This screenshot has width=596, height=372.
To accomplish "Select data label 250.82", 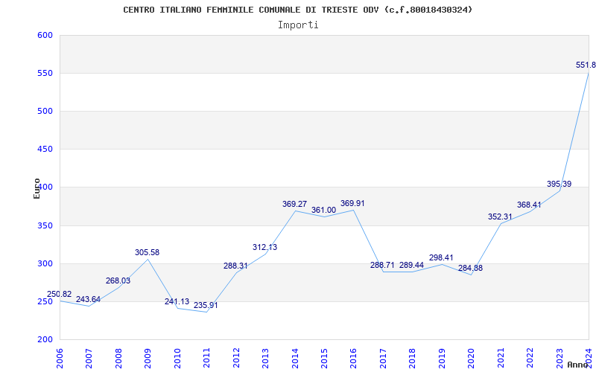I will tap(60, 294).
